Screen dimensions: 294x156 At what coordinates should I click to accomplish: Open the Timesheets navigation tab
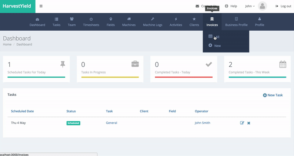(91, 22)
